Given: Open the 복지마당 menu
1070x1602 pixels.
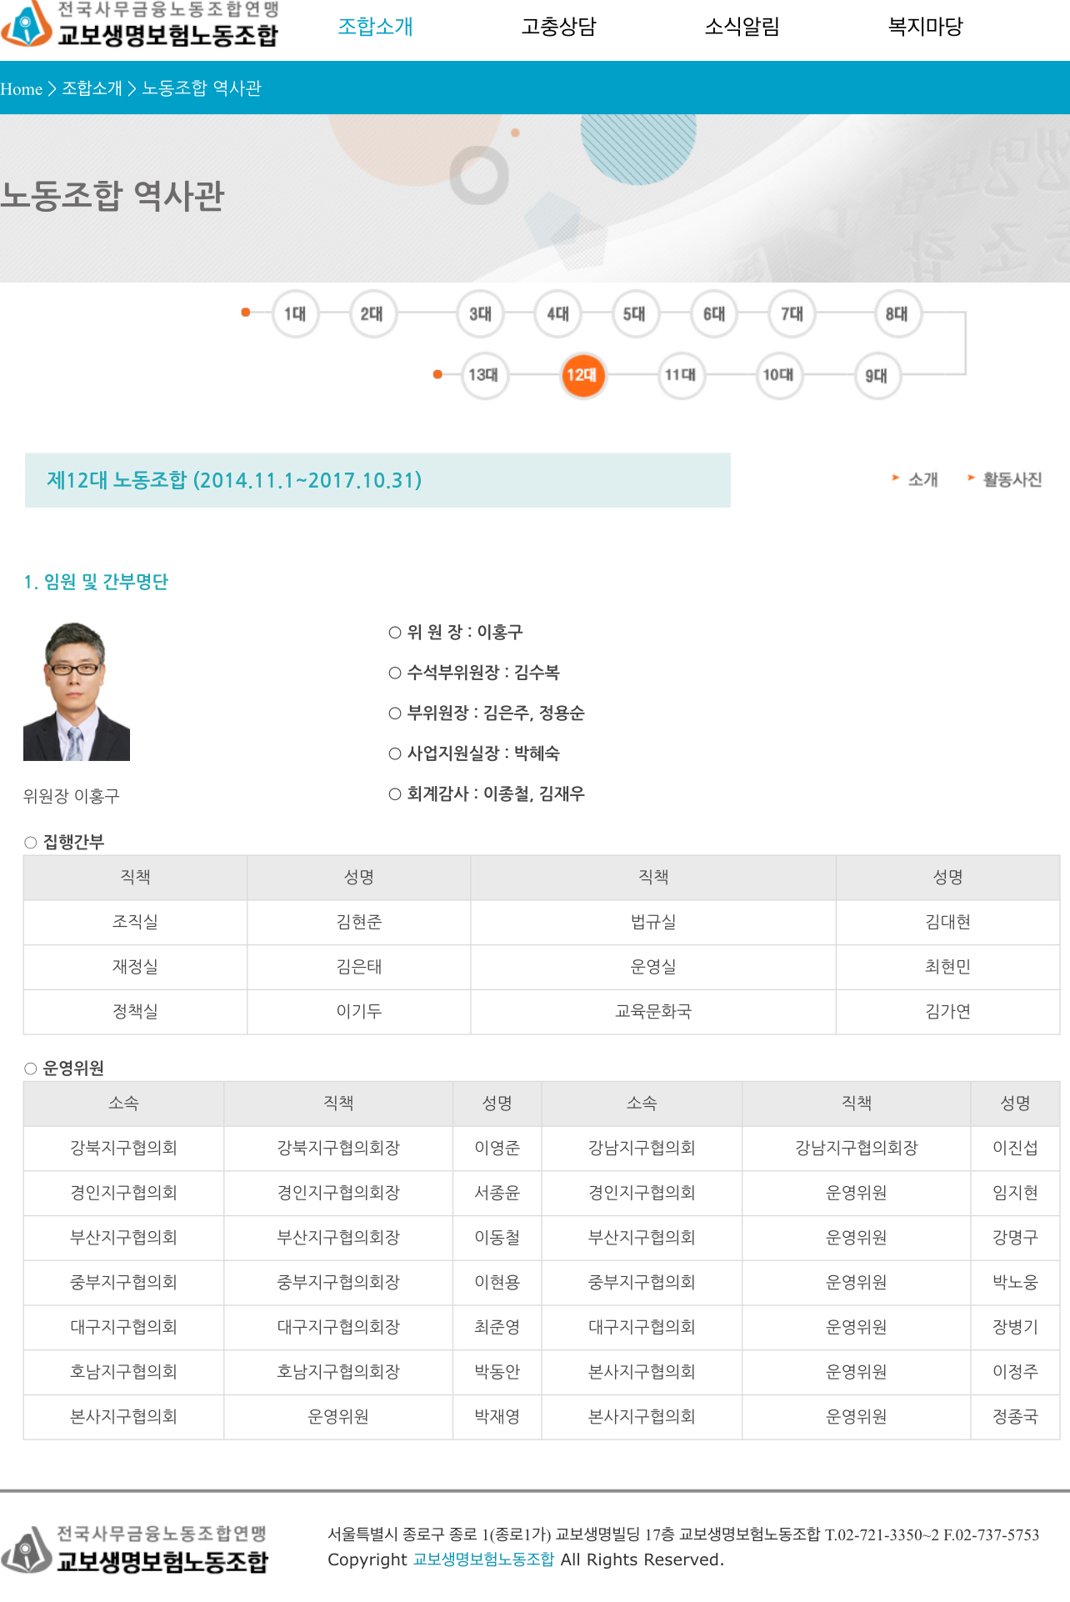Looking at the screenshot, I should pyautogui.click(x=925, y=27).
